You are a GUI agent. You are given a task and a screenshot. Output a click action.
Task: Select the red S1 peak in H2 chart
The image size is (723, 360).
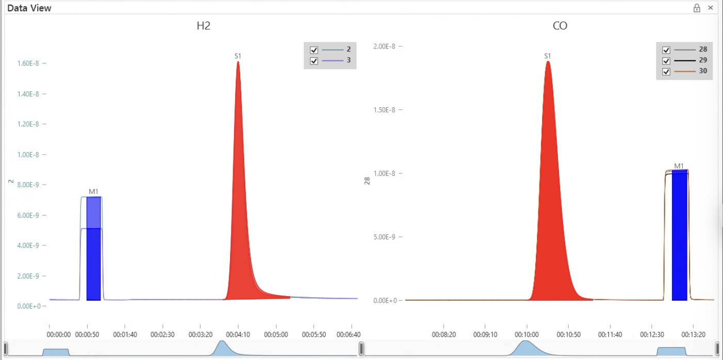click(x=240, y=206)
